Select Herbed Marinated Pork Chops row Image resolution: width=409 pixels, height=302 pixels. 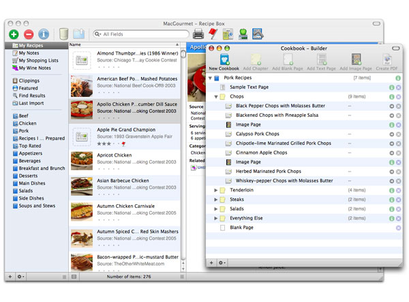point(304,171)
